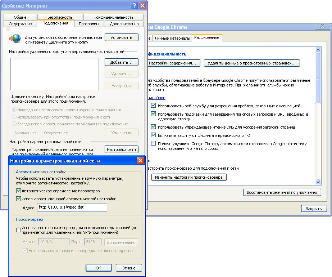The width and height of the screenshot is (332, 277).
Task: Open the Программы tab
Action: [x=89, y=24]
